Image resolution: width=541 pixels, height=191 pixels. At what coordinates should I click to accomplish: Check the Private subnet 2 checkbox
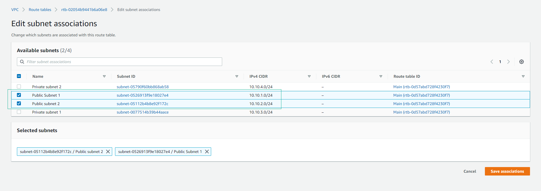(19, 86)
